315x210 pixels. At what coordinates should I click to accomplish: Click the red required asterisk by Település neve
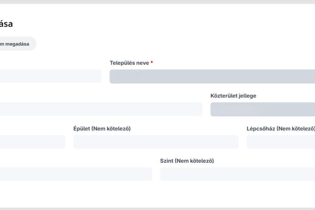click(x=152, y=63)
